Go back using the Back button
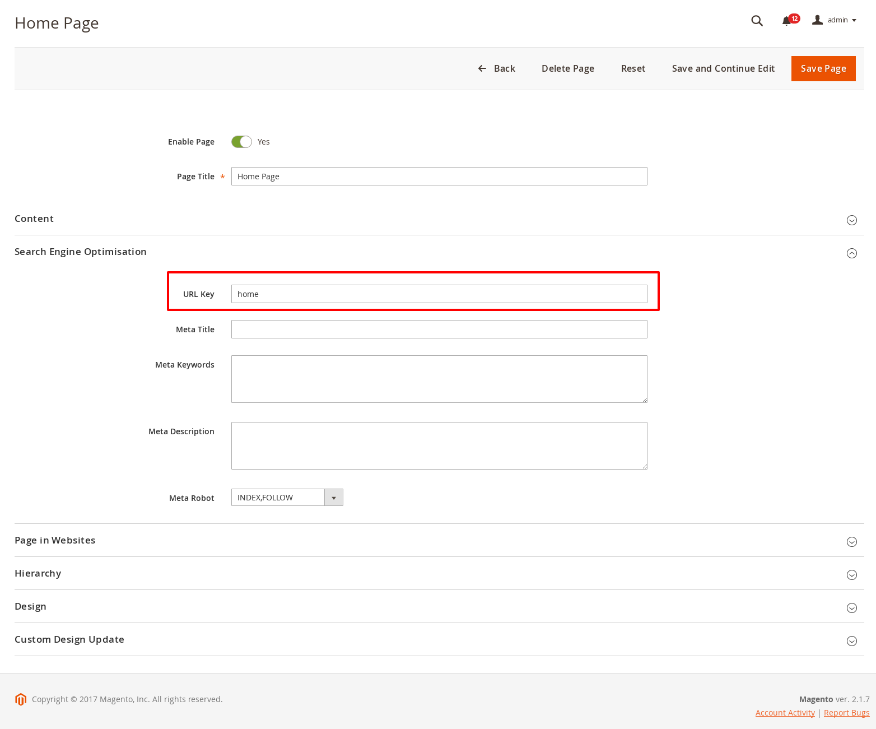This screenshot has height=729, width=876. coord(496,68)
